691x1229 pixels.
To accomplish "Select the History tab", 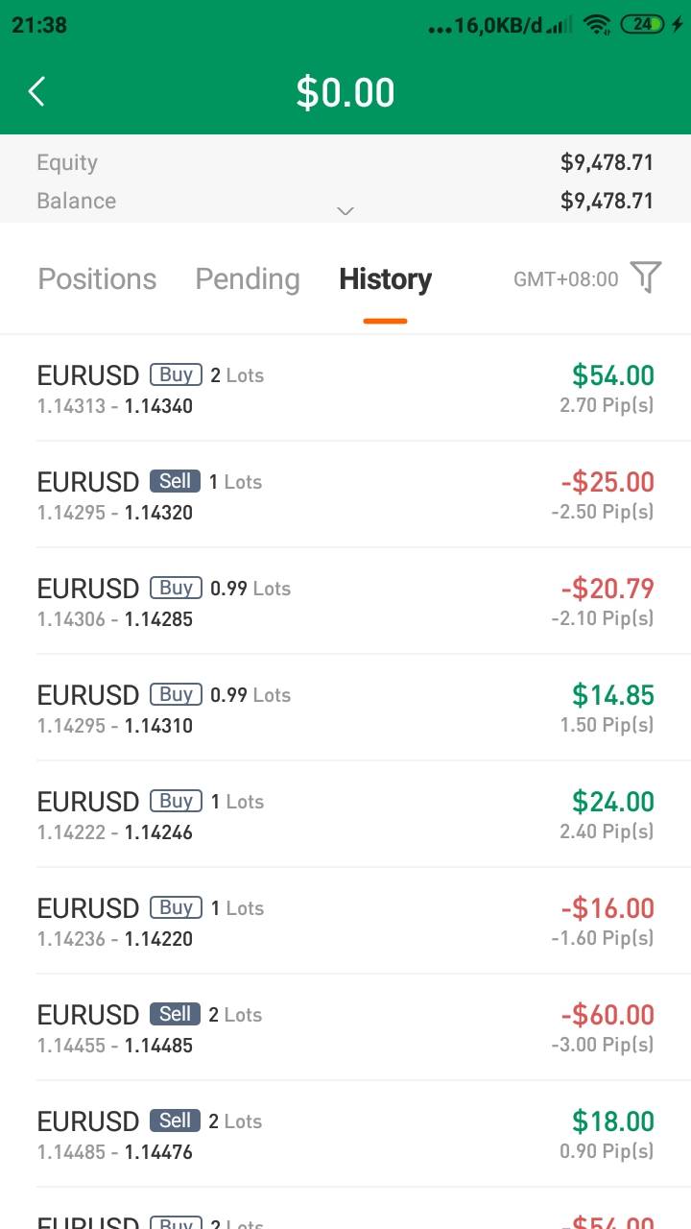I will pos(385,279).
